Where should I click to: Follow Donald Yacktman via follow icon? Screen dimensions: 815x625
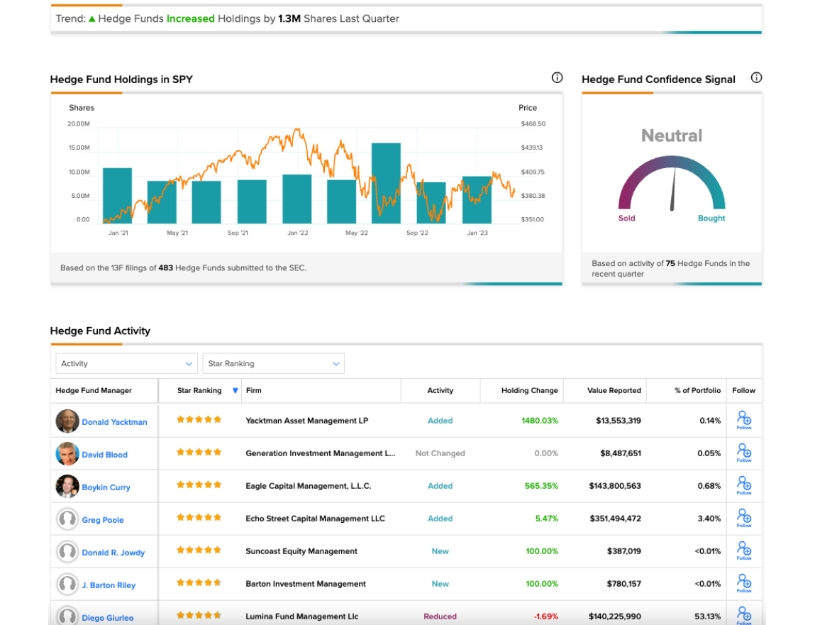click(x=744, y=420)
